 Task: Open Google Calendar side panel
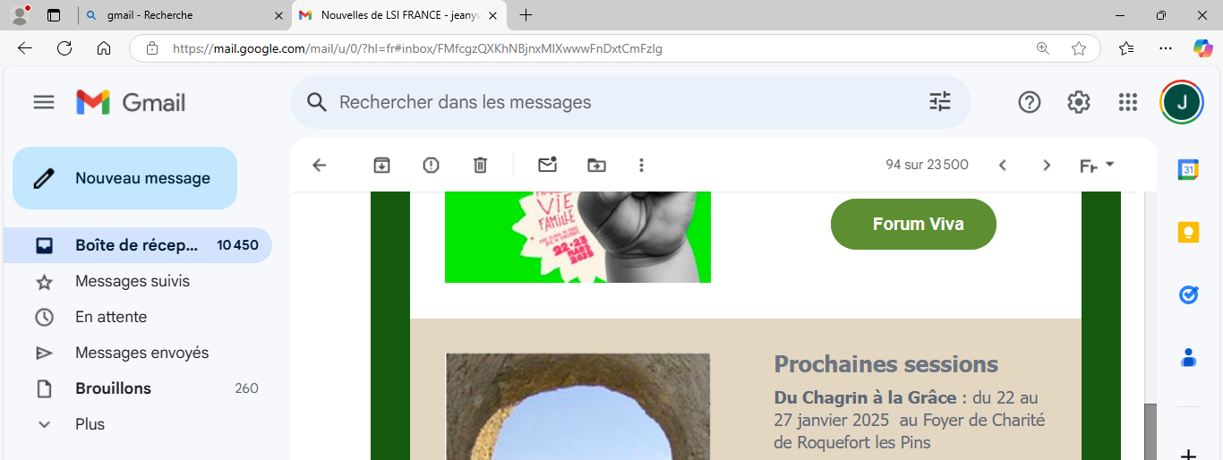click(x=1188, y=169)
